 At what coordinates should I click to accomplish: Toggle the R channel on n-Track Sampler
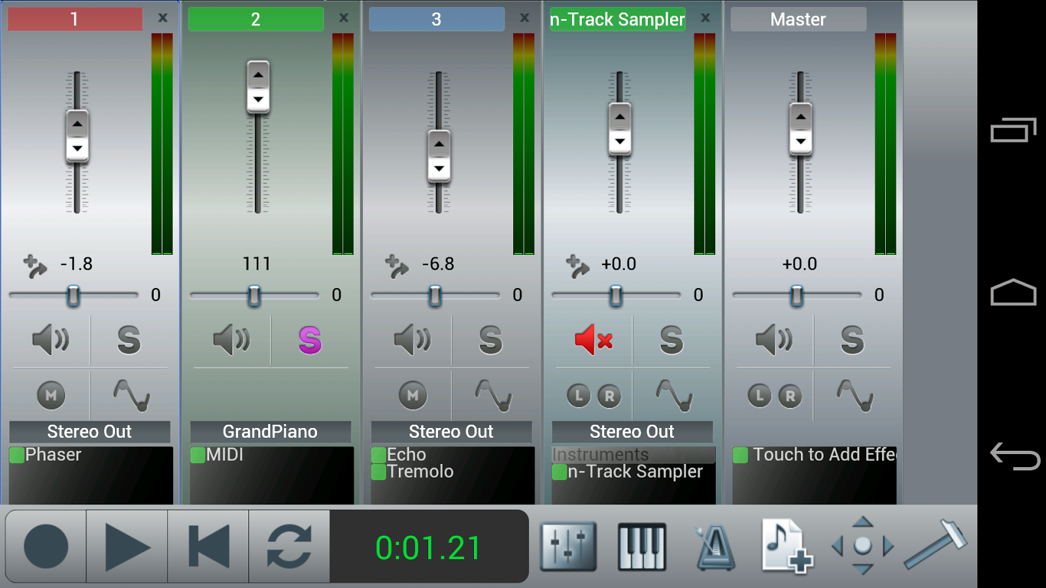pyautogui.click(x=609, y=395)
